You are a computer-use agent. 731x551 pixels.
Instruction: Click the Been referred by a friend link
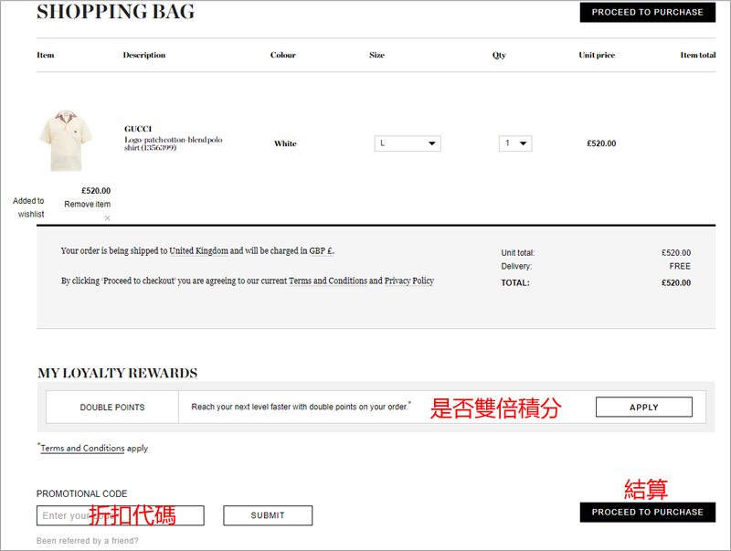(x=88, y=541)
